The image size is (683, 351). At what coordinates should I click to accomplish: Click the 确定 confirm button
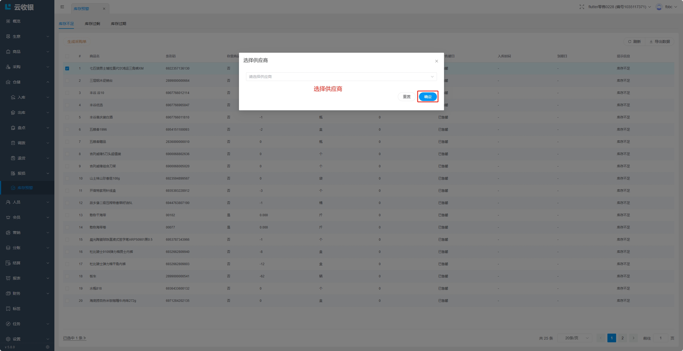428,97
